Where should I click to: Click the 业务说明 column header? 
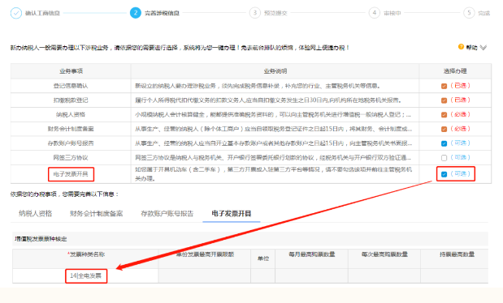[275, 71]
